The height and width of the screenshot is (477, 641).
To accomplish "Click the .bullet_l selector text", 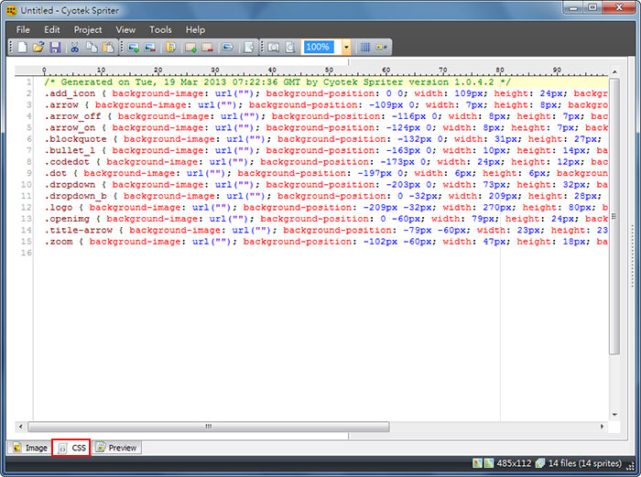I will click(x=70, y=151).
